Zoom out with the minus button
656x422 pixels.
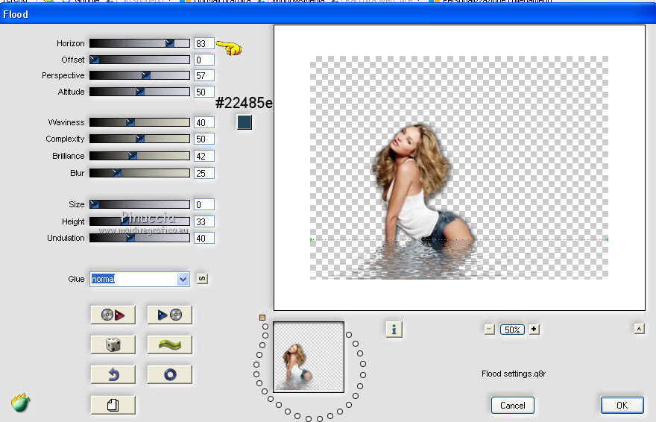490,329
